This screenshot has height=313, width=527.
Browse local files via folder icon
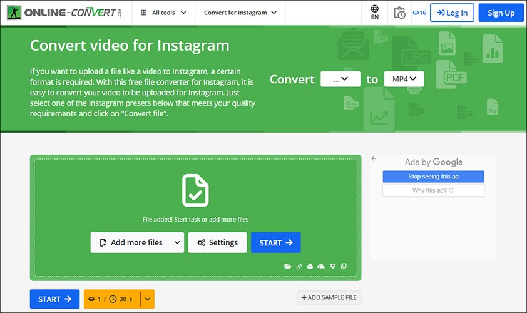pyautogui.click(x=287, y=266)
